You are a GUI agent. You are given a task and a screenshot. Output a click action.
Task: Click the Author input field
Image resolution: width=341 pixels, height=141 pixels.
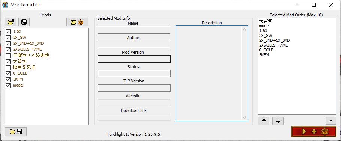[x=134, y=44]
